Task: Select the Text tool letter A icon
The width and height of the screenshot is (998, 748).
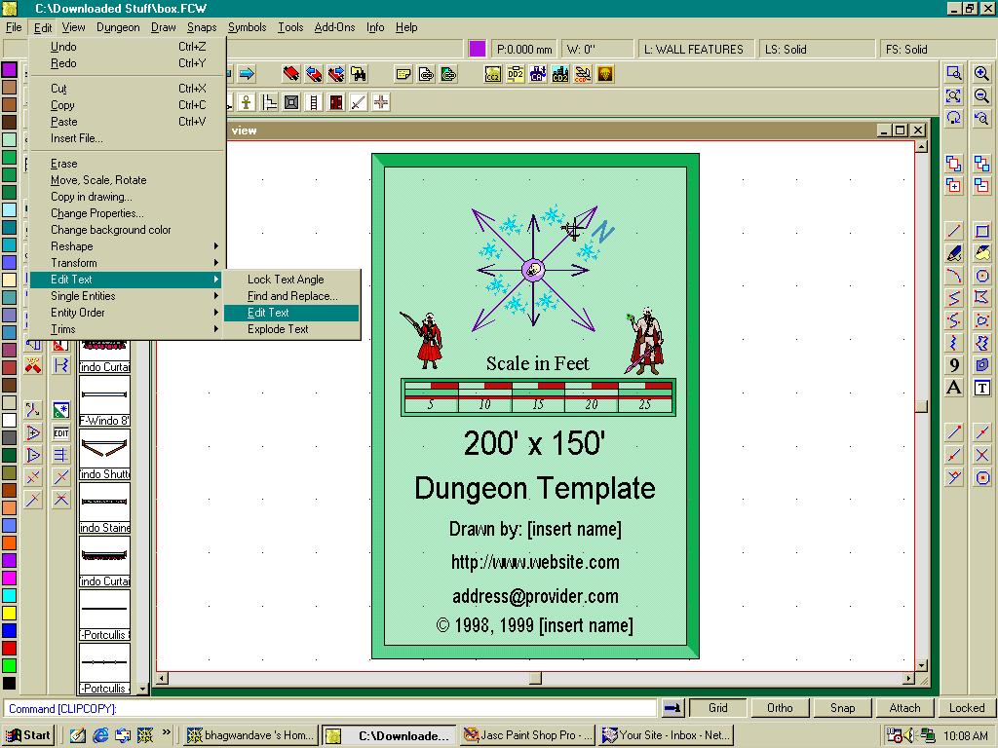Action: pos(954,388)
